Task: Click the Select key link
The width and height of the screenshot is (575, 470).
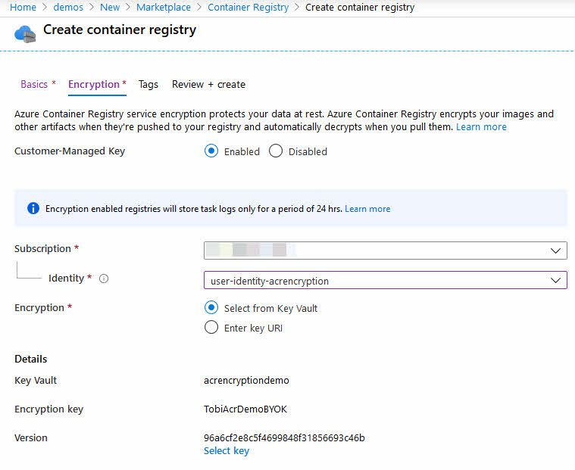Action: coord(227,451)
